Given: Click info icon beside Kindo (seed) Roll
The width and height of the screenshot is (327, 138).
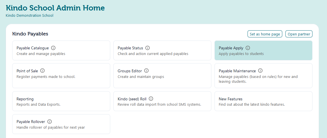Looking at the screenshot, I should click(x=151, y=99).
